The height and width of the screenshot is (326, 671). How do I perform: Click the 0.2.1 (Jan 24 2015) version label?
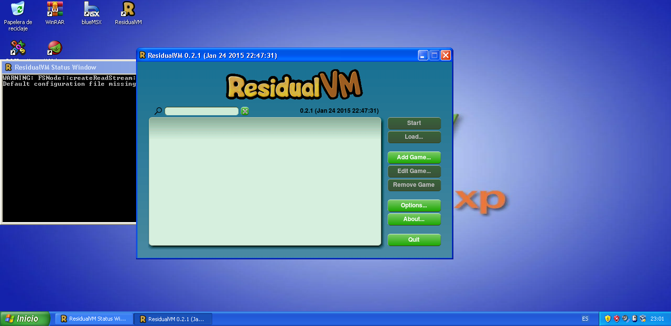pos(339,111)
